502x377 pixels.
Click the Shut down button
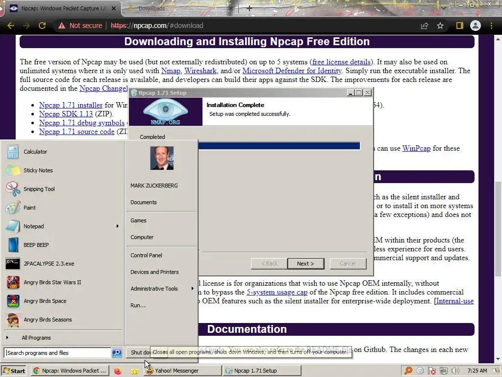tap(139, 352)
